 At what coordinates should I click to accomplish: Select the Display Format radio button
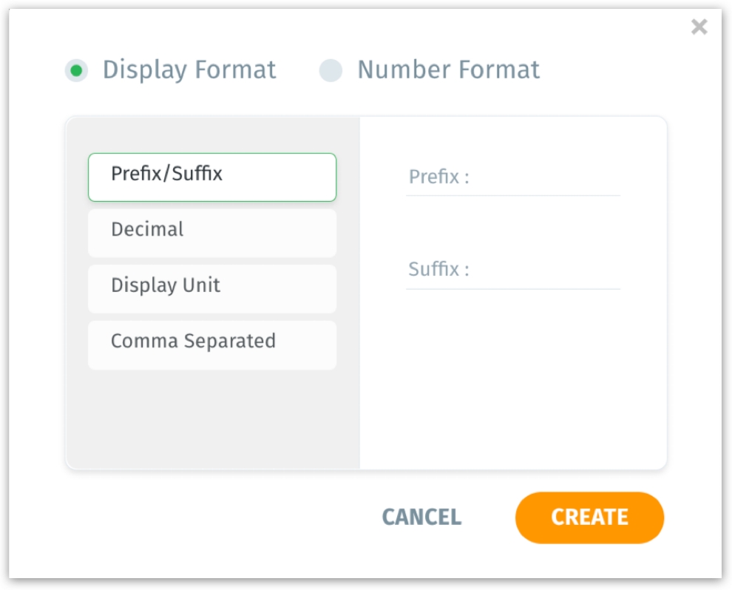76,70
